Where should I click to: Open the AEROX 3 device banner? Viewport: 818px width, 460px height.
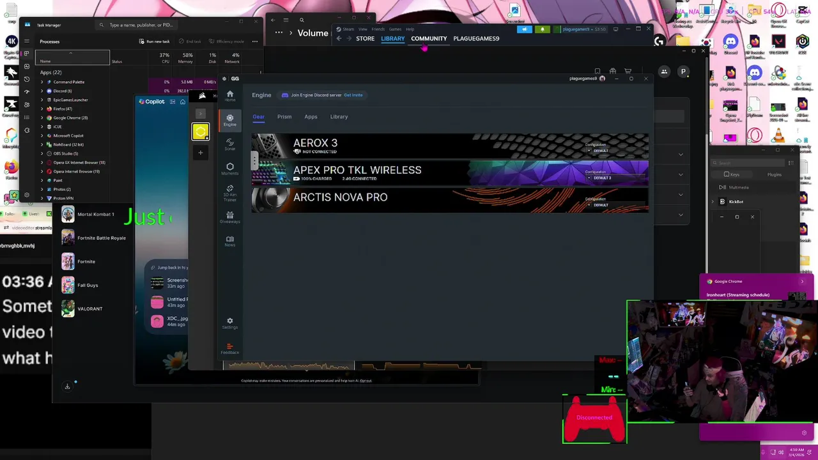(450, 146)
